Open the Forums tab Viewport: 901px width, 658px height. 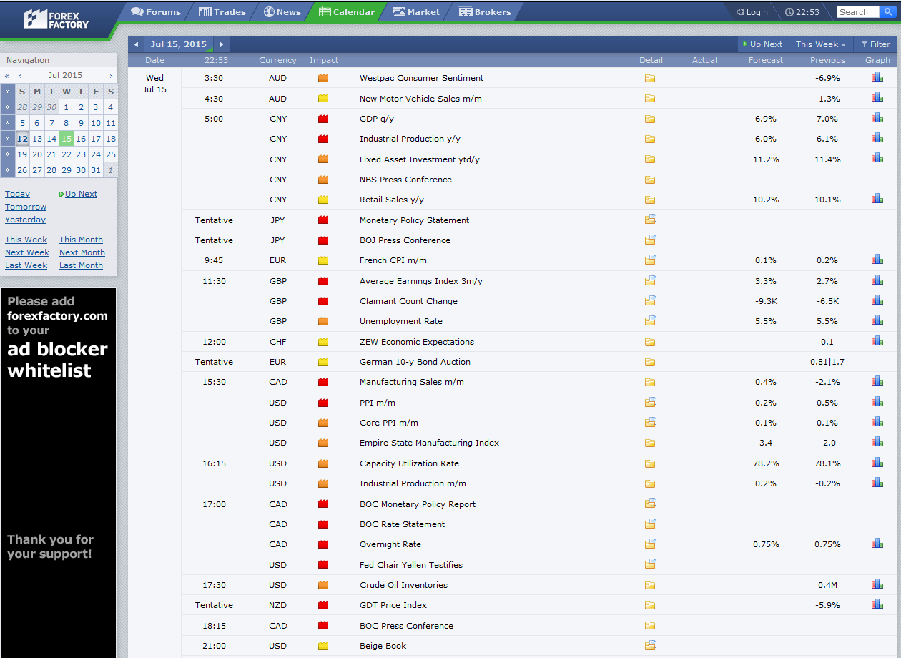coord(156,12)
